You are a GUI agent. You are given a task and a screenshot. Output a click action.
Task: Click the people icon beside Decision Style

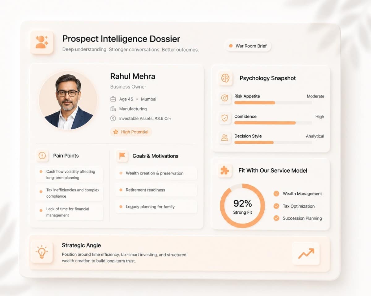(225, 138)
